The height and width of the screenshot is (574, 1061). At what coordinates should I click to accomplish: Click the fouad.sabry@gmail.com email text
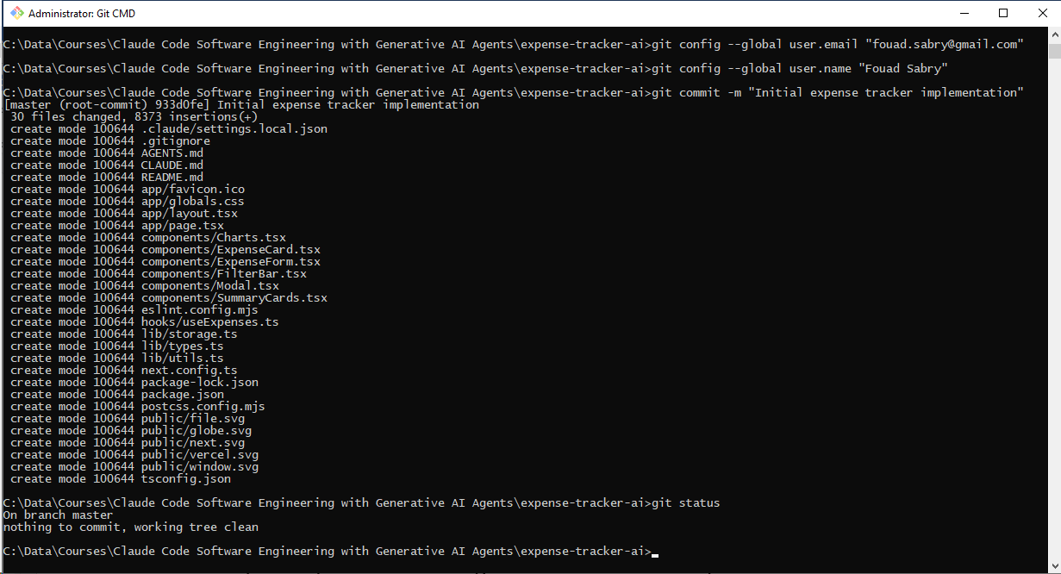(x=944, y=44)
